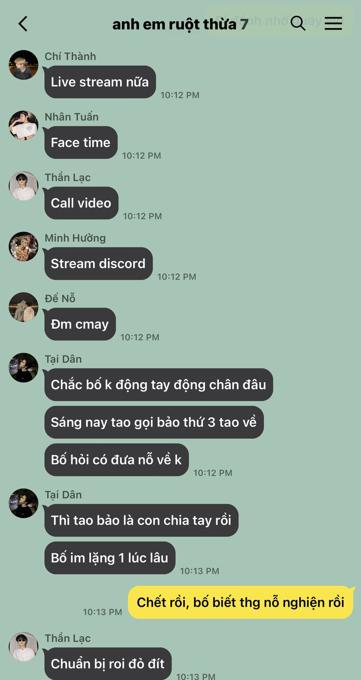Tap the "Bố im lặng 1 lúc lâu" message
This screenshot has height=680, width=361.
click(110, 558)
